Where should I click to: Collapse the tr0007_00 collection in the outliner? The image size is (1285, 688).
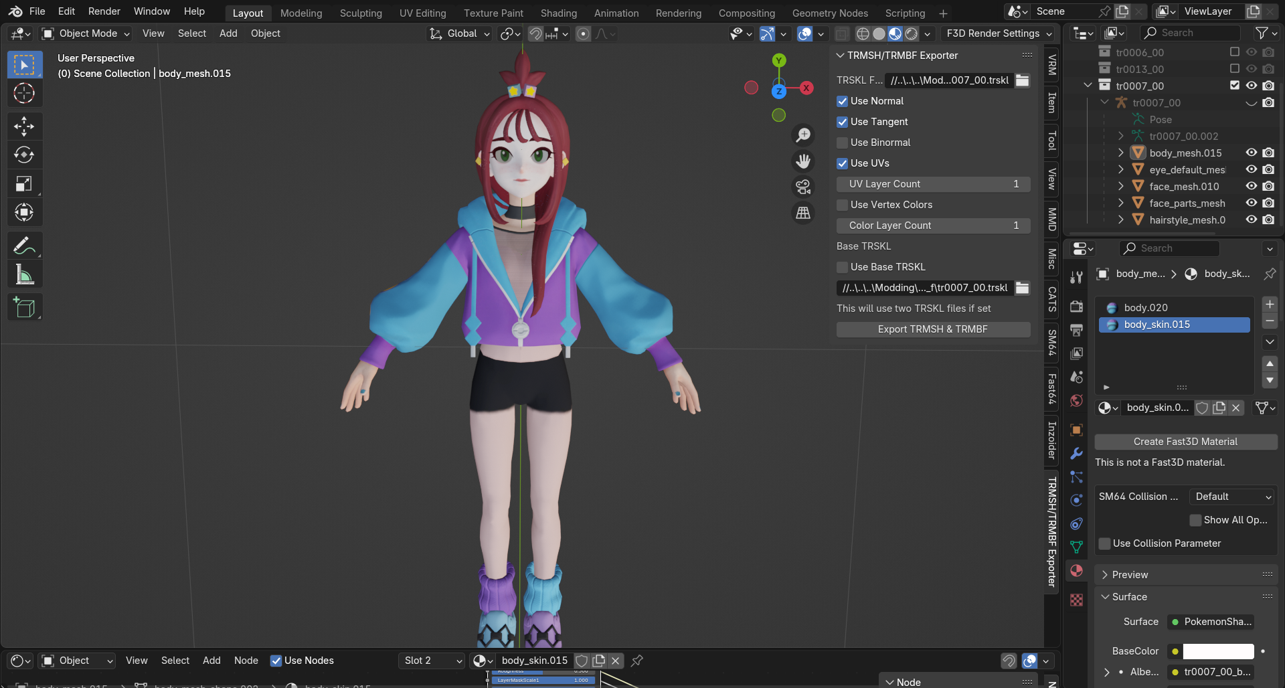pos(1088,86)
